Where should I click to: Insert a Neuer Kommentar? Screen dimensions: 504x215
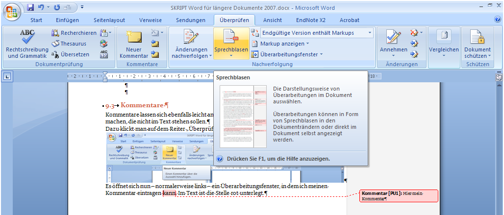134,44
